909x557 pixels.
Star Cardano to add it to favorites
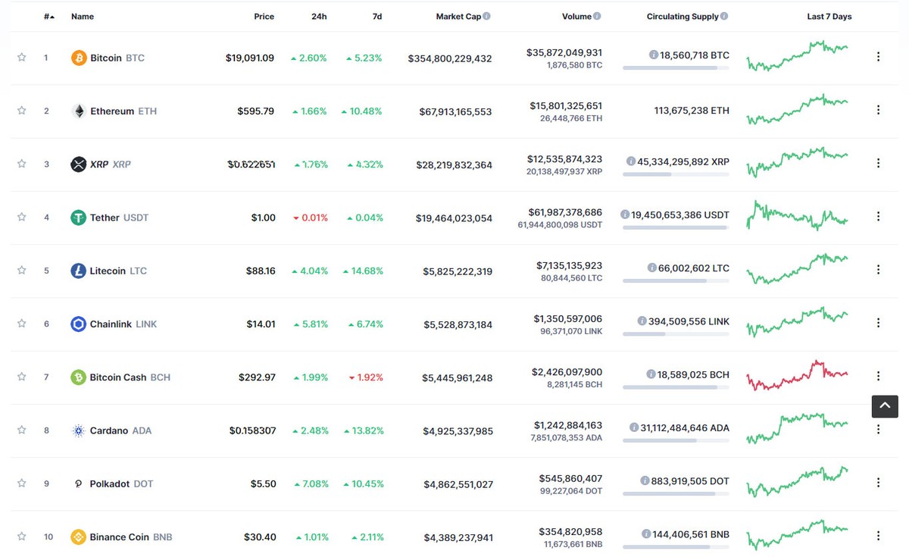pyautogui.click(x=21, y=430)
